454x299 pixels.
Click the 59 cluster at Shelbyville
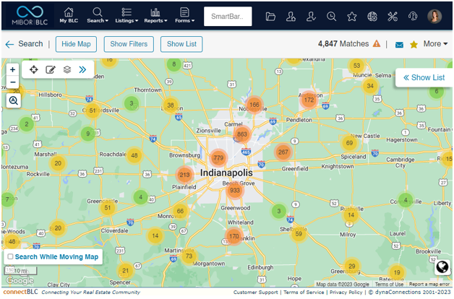299,234
